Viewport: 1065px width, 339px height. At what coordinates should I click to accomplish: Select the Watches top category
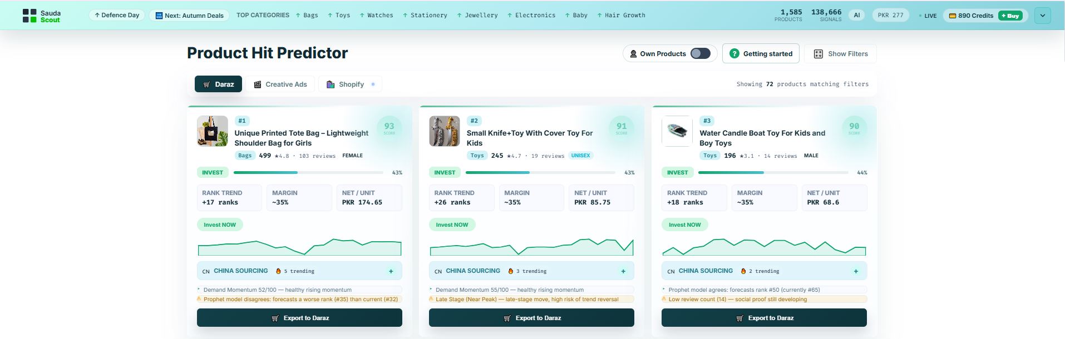(377, 15)
